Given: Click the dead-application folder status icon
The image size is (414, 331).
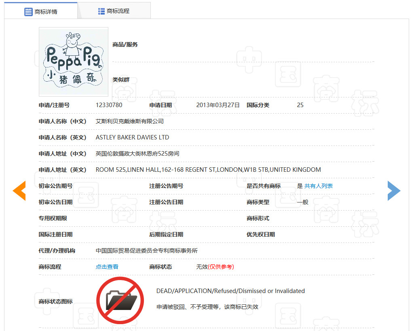Looking at the screenshot, I should (x=120, y=300).
